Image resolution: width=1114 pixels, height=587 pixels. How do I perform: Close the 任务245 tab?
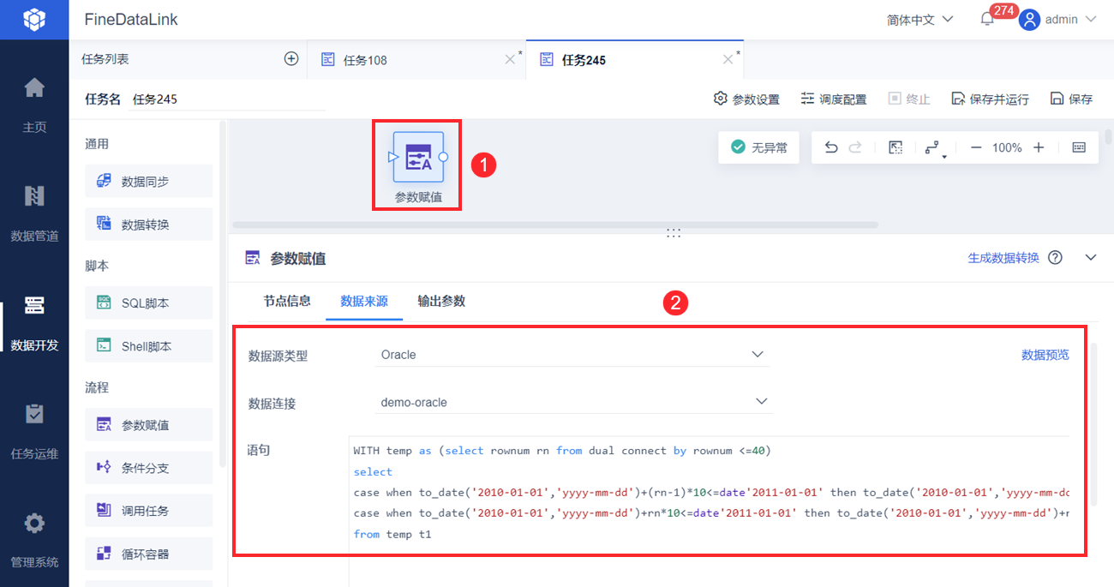point(728,59)
